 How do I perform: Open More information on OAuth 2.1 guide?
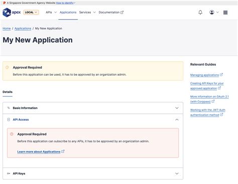(209, 99)
